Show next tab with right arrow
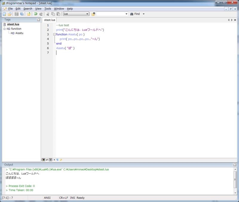Screen dimensions: 239x202 232,20
